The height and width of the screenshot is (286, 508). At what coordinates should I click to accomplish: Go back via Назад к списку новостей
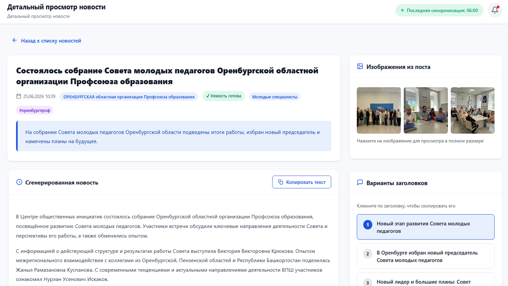click(x=47, y=41)
